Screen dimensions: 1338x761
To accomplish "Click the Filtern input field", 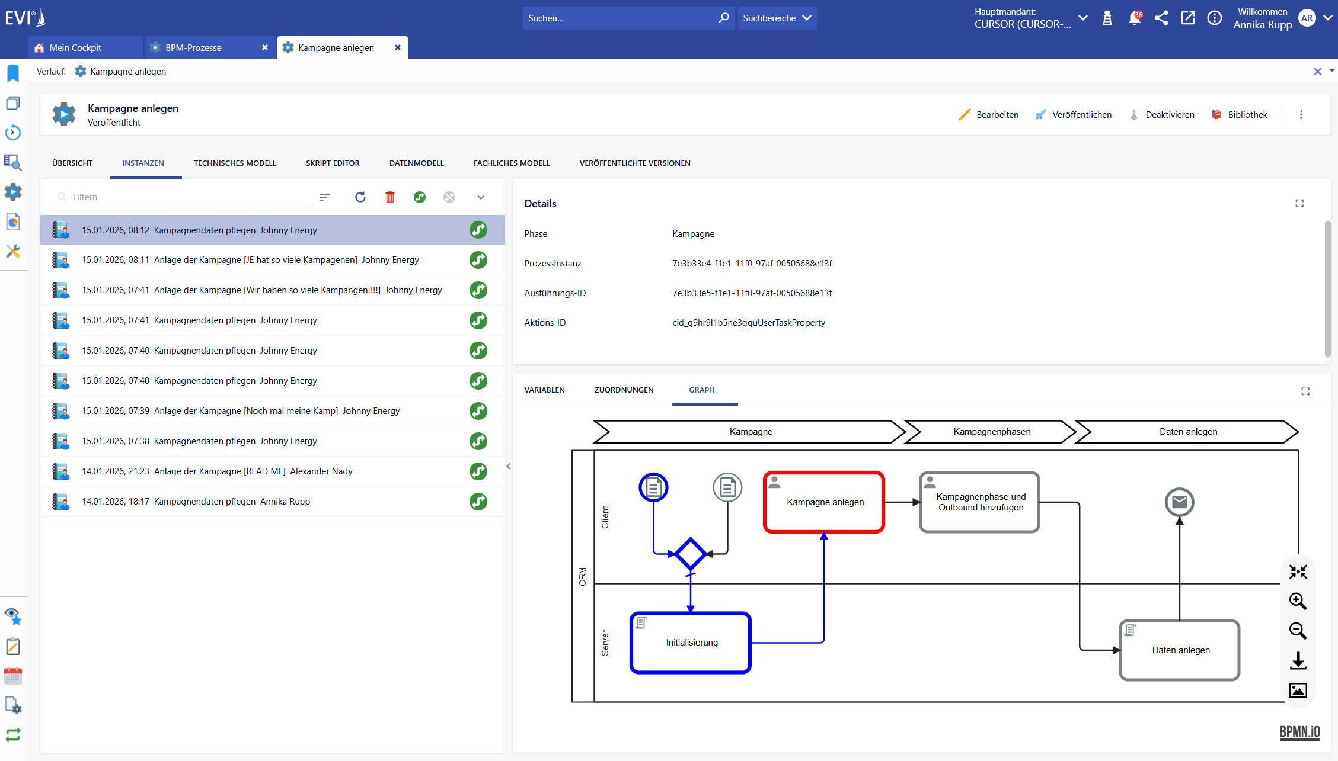I will click(x=190, y=197).
